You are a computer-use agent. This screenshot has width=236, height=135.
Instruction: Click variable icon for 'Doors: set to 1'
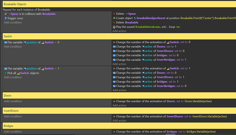tap(114, 46)
